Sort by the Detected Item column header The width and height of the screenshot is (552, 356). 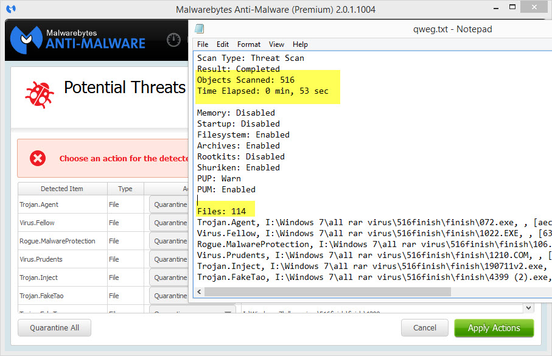pyautogui.click(x=62, y=189)
